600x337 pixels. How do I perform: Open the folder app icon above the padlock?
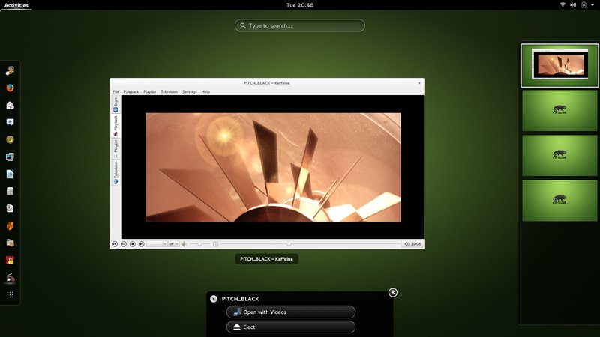10,243
